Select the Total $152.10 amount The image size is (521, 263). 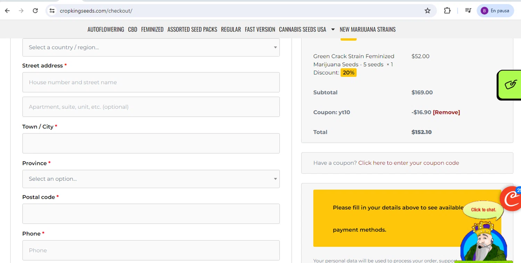coord(422,132)
